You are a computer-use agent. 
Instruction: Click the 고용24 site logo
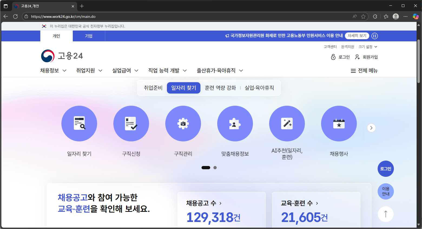(62, 56)
